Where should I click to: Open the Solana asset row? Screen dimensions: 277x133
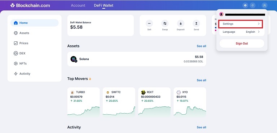coord(137,59)
